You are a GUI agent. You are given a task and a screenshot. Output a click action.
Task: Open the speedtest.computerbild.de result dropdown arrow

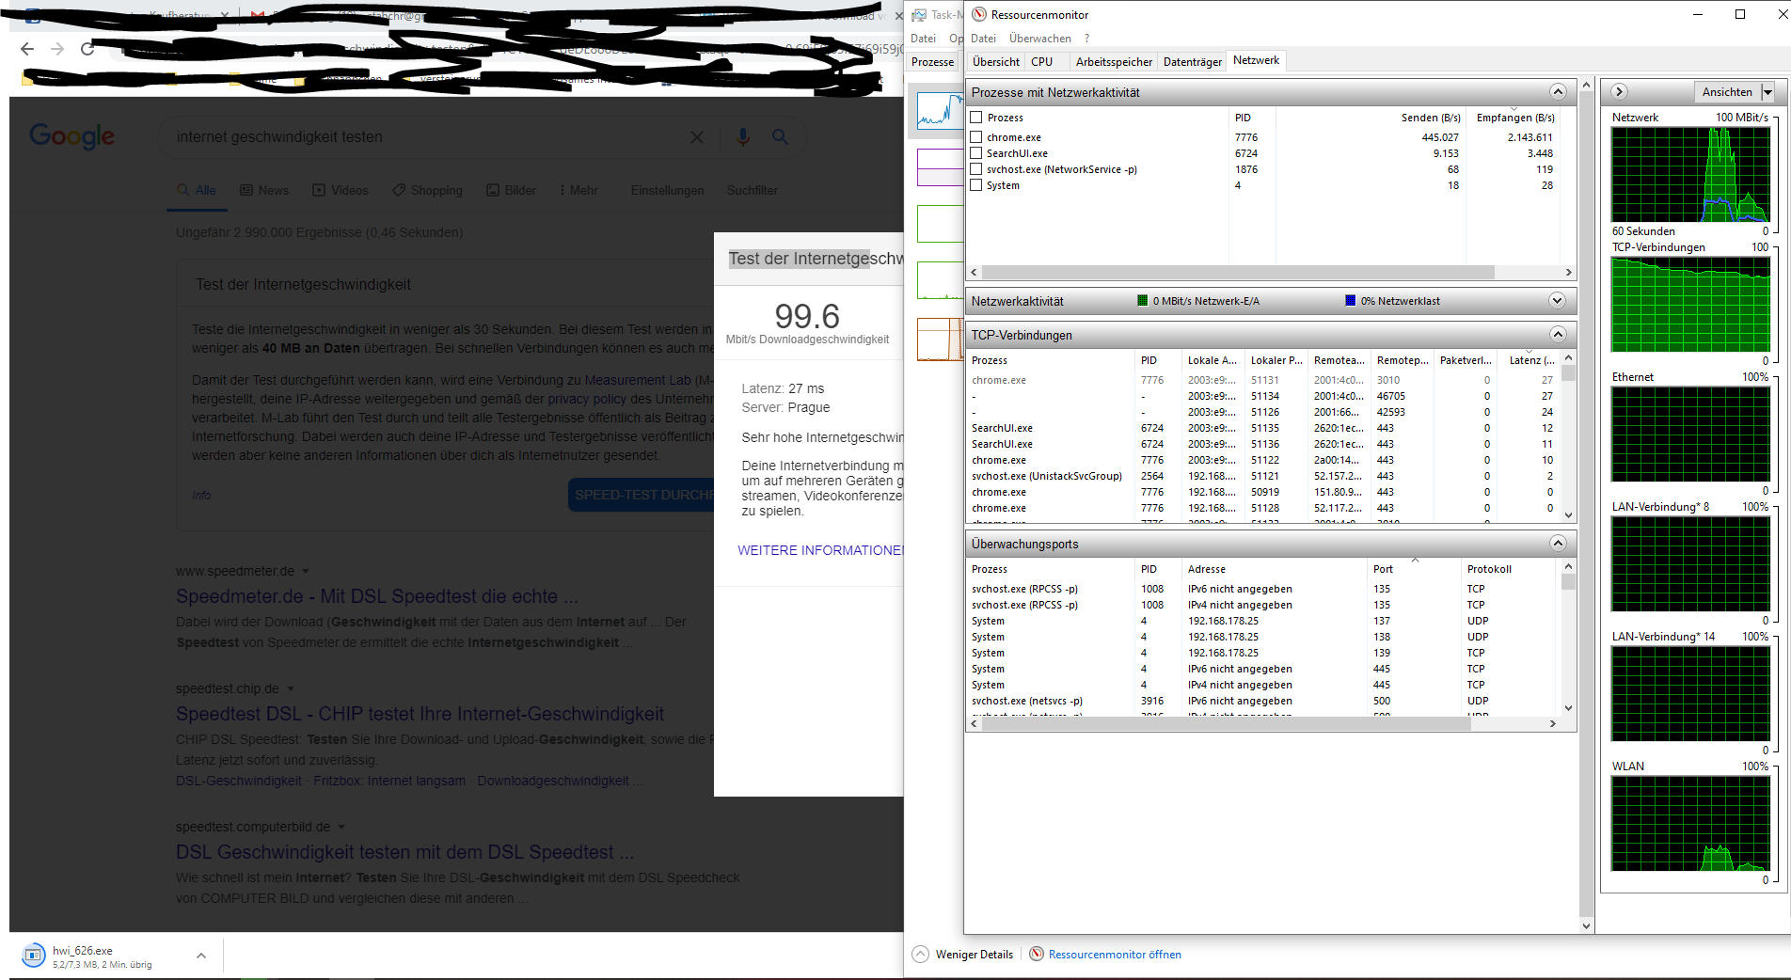coord(341,828)
